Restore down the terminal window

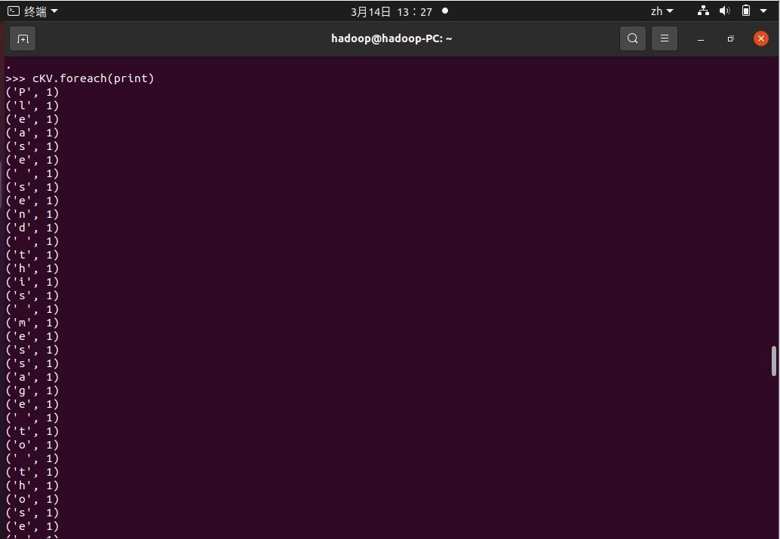pyautogui.click(x=730, y=38)
